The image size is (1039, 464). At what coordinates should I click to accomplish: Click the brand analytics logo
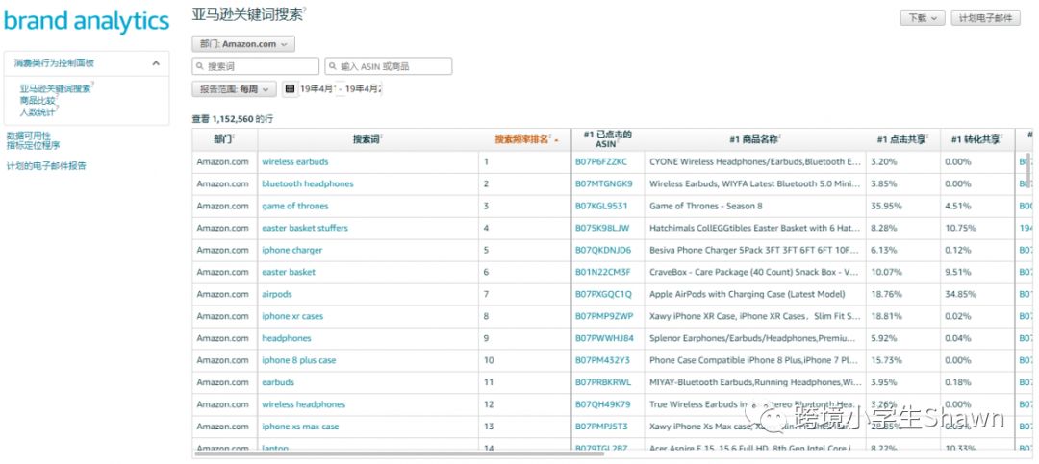87,21
